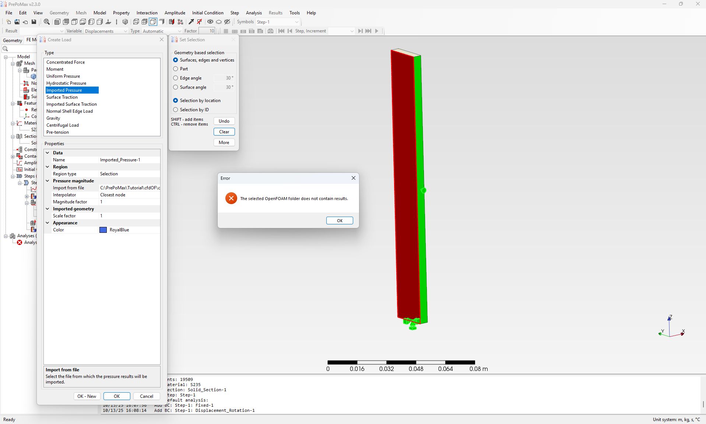Collapse the Model tree root node
The image size is (706, 424).
pyautogui.click(x=6, y=57)
